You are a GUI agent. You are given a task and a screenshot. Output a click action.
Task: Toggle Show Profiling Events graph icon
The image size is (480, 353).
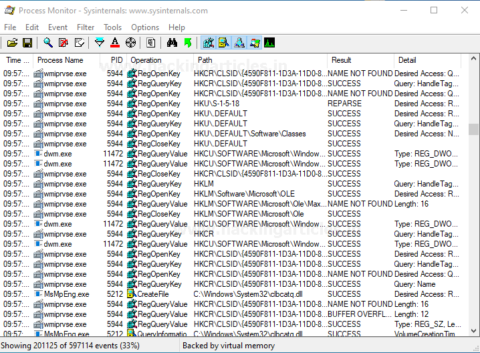pyautogui.click(x=269, y=43)
